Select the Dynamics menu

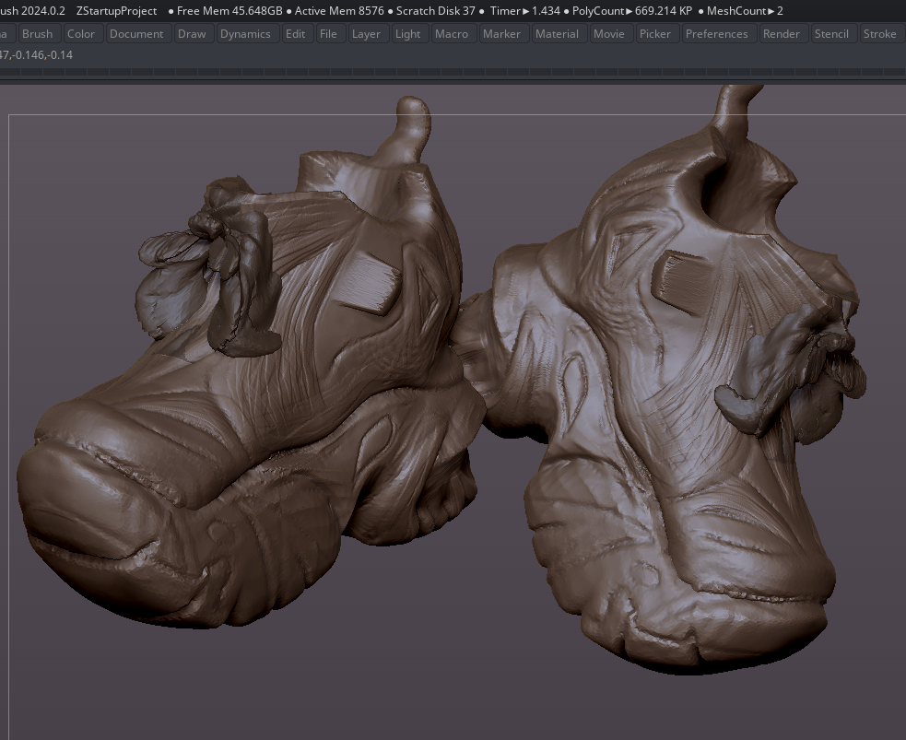[x=245, y=34]
